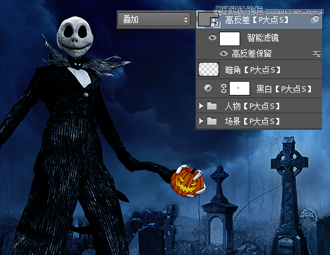Click the 黑白 adjustment layer icon
The width and height of the screenshot is (330, 255).
pos(208,88)
